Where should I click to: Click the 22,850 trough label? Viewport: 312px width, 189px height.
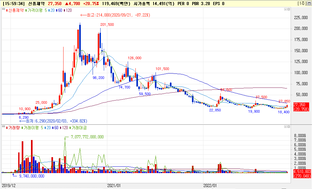(215, 110)
